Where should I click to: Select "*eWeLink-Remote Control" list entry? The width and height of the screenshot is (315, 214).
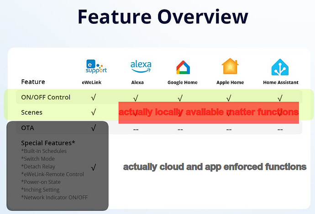52,174
